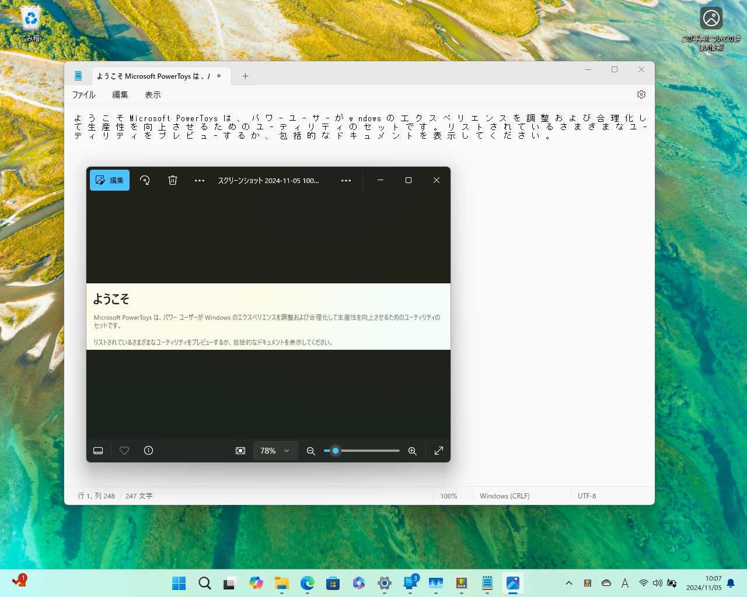Open File Explorer from the taskbar

click(282, 583)
